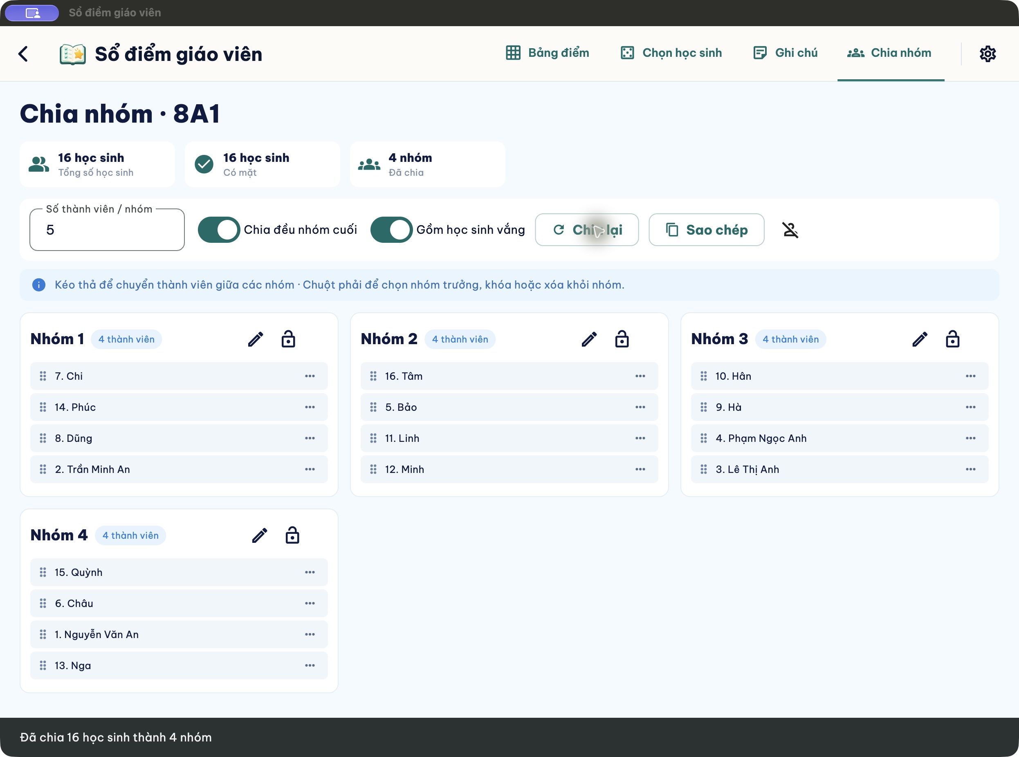Image resolution: width=1019 pixels, height=757 pixels.
Task: Click pencil icon on Nhóm 4
Action: pos(260,535)
